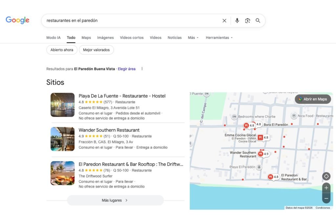Switch to the Modo IA tab
This screenshot has width=336, height=224.
[x=53, y=37]
